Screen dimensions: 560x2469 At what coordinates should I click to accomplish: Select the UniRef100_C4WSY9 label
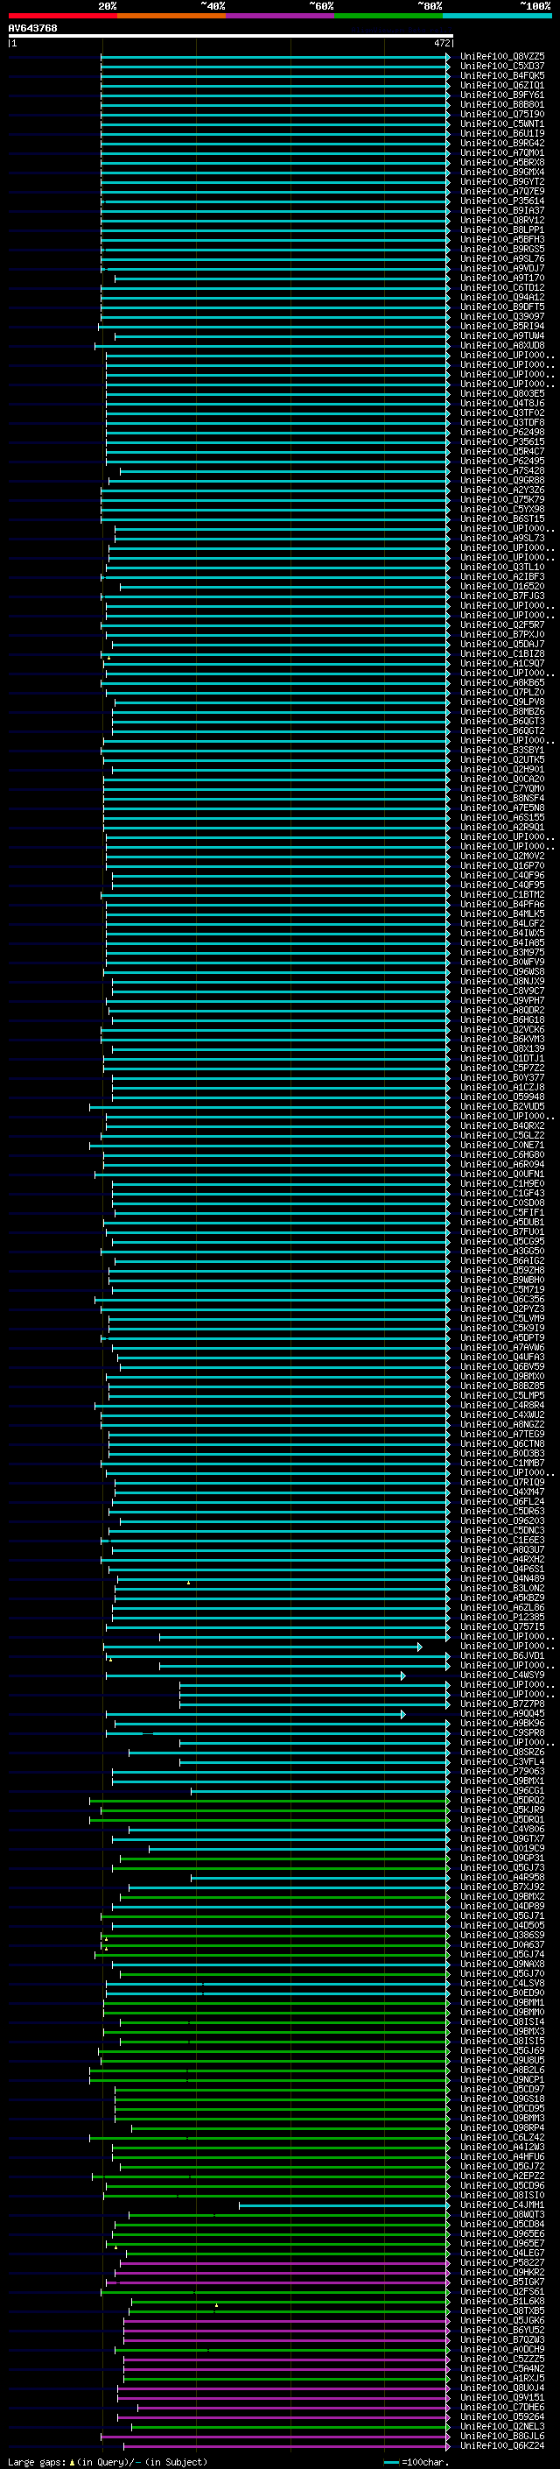[502, 1675]
